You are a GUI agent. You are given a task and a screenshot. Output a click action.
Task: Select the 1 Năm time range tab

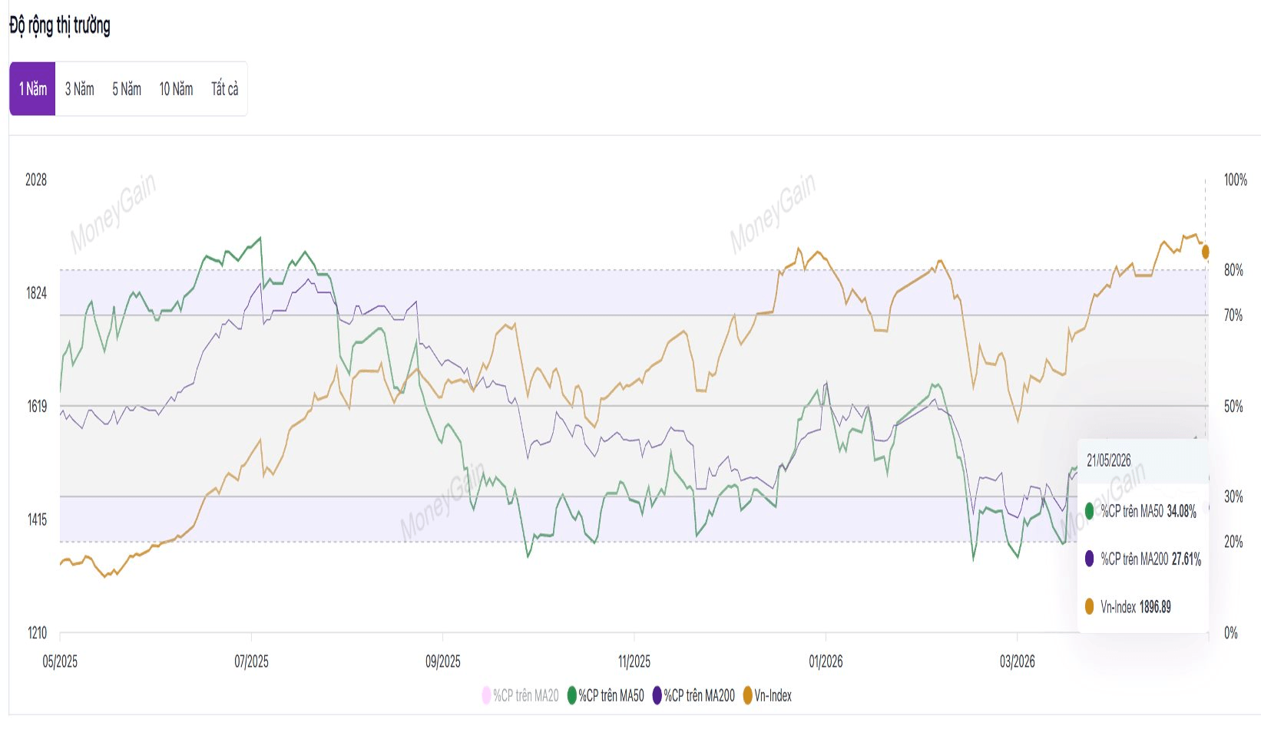32,89
